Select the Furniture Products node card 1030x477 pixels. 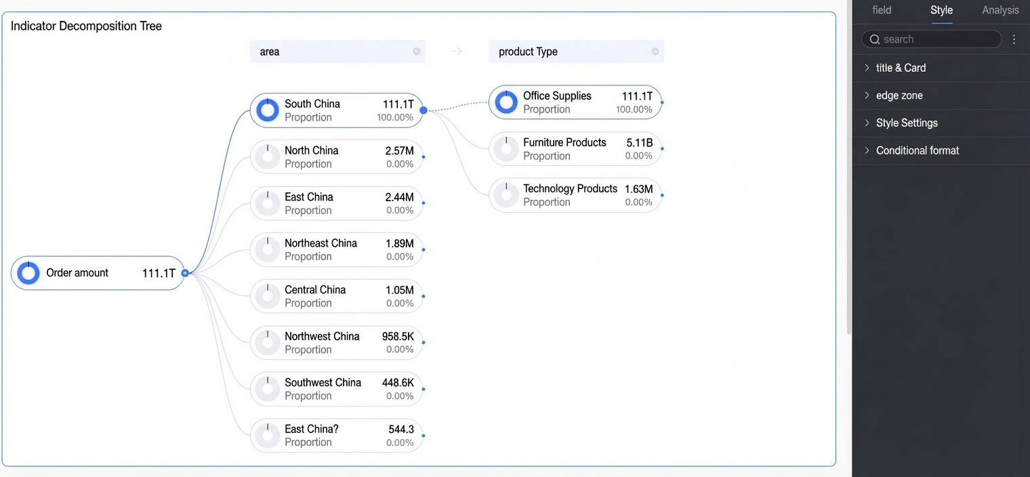point(575,149)
